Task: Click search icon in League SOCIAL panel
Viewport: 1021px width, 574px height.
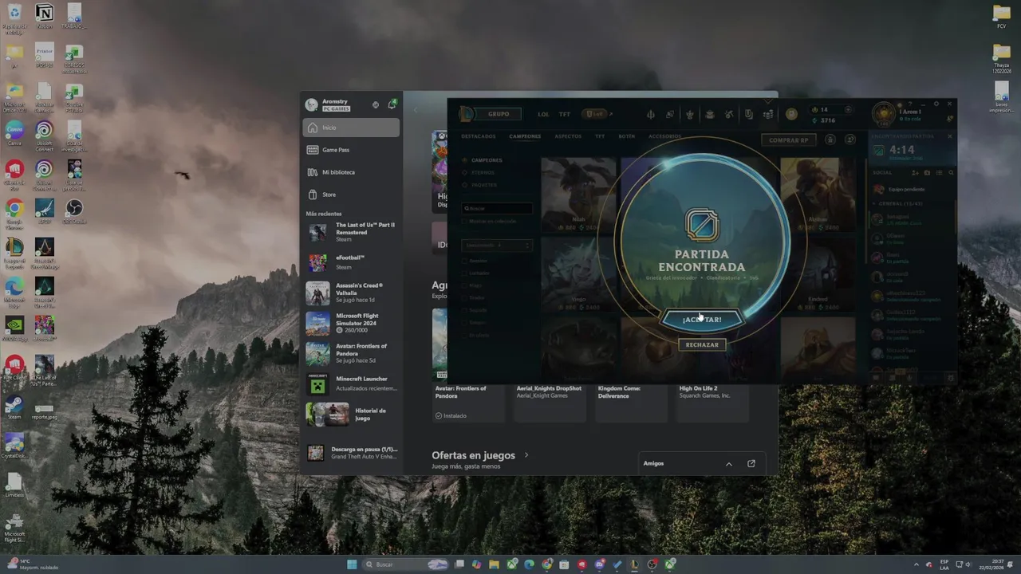Action: 950,172
